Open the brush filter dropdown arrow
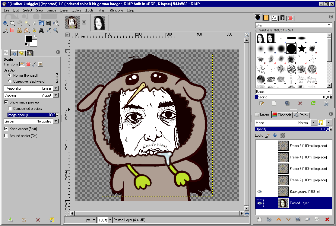336x226 pixels. coord(329,25)
